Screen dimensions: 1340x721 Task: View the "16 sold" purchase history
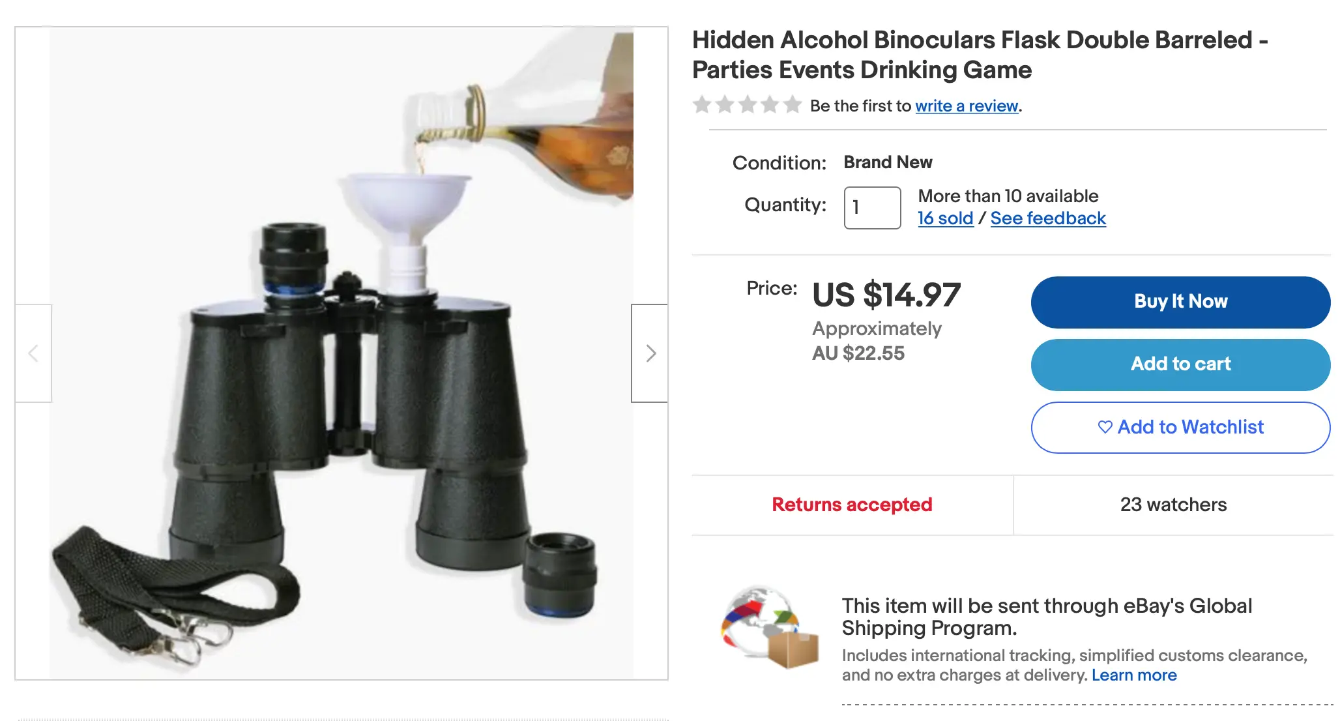pos(945,218)
